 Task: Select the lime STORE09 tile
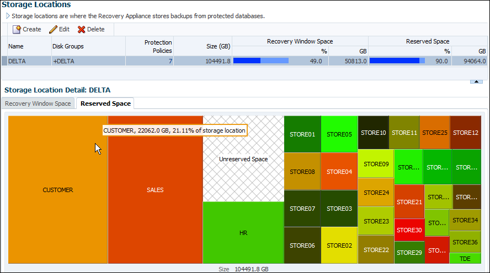(x=376, y=164)
